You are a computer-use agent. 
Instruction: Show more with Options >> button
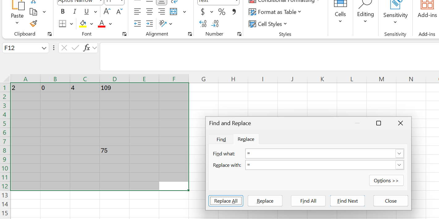386,181
